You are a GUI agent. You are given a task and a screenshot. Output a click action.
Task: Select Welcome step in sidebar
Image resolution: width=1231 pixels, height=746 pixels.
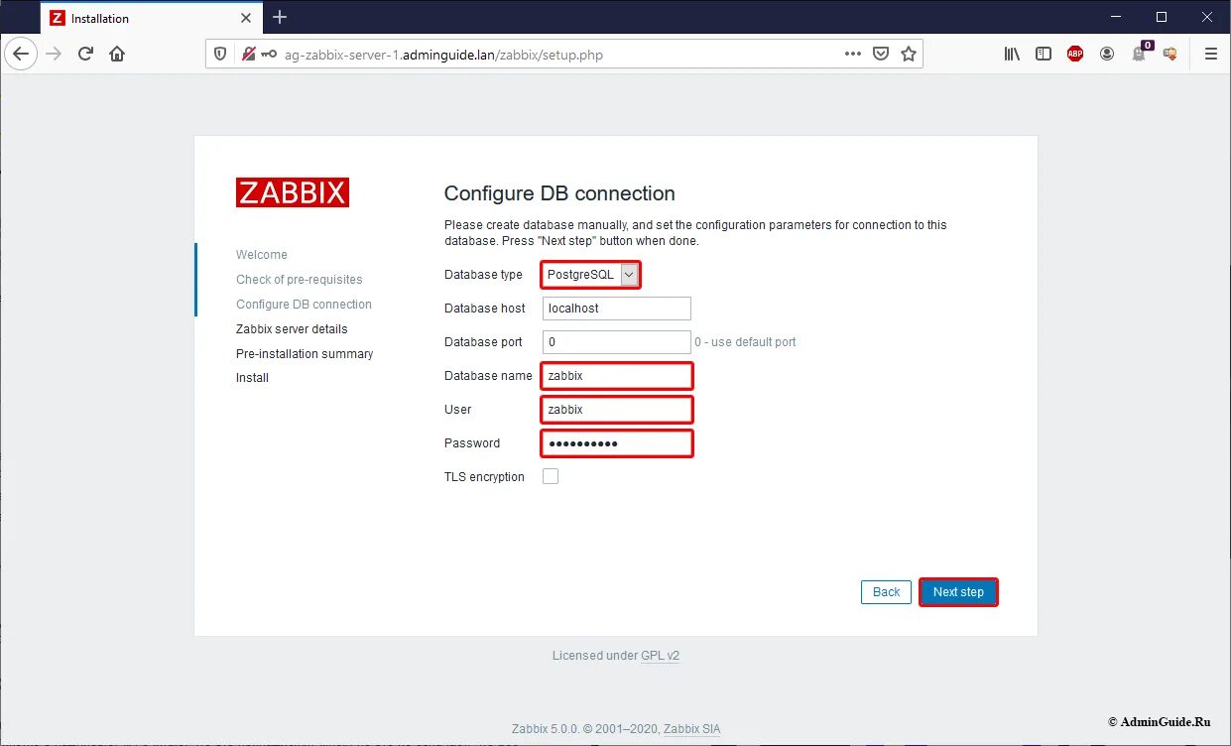point(262,255)
